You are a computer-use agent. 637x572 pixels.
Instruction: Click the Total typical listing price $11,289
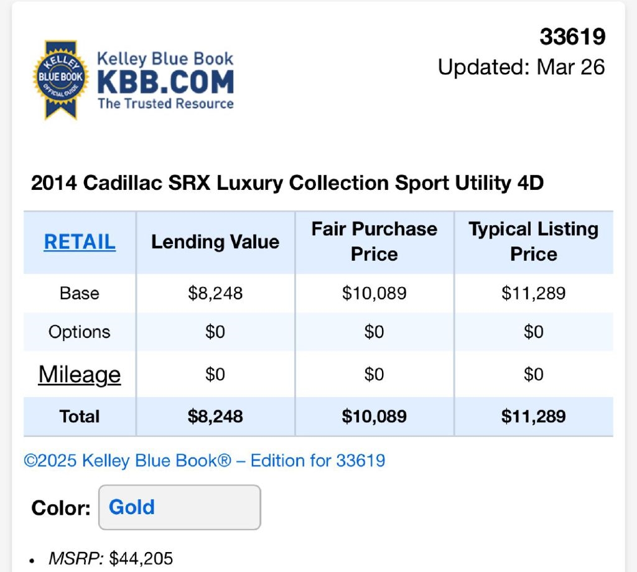tap(534, 416)
